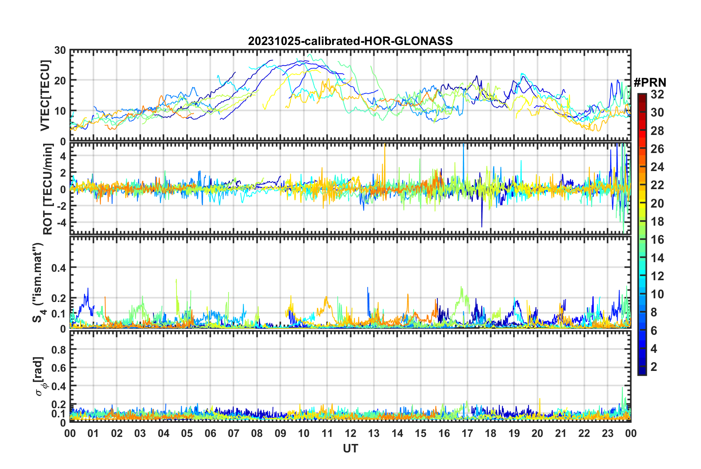This screenshot has height=469, width=701.
Task: Click the σφ[rad] y-axis label
Action: 39,376
